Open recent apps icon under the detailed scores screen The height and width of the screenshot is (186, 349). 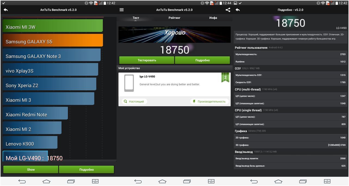point(303,181)
